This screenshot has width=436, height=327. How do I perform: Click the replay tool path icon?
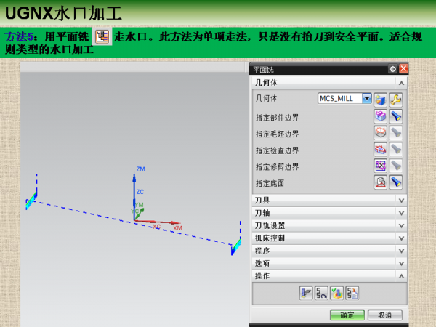point(321,293)
